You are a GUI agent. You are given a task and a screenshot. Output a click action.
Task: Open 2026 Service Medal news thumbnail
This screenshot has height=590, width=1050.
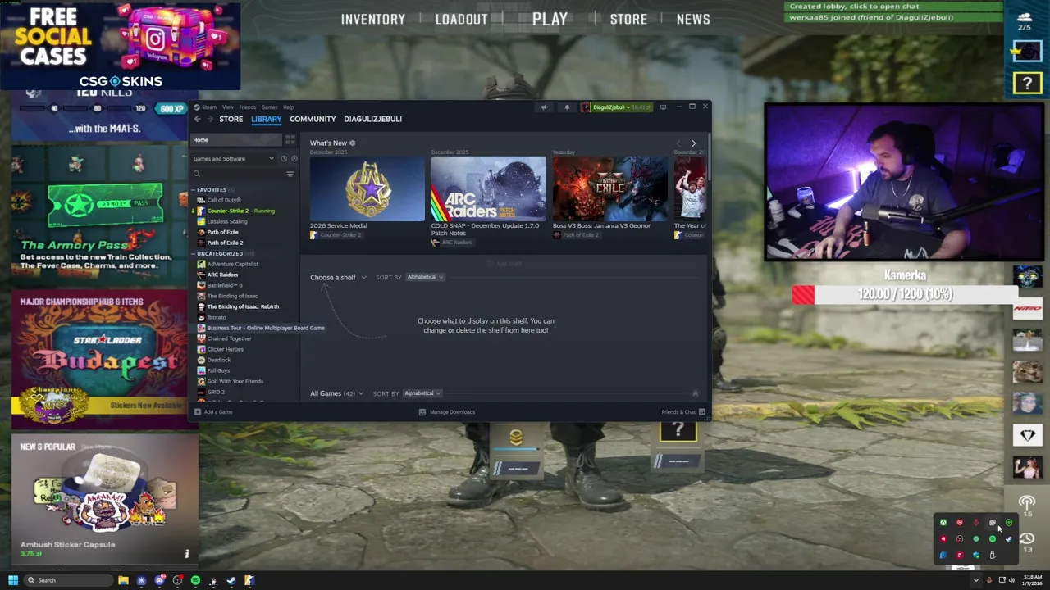tap(367, 189)
